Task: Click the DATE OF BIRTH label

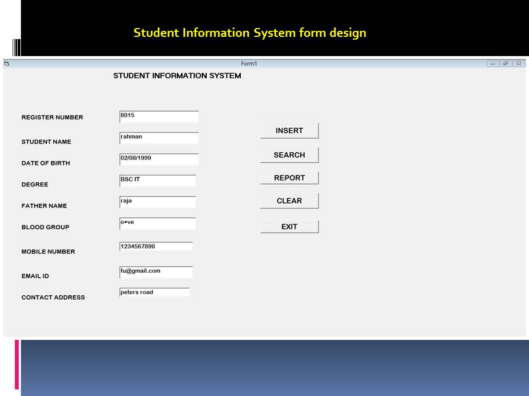Action: (46, 163)
